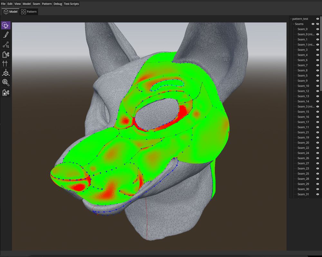Viewport: 322px width, 257px height.
Task: Open the Debug menu
Action: point(58,4)
